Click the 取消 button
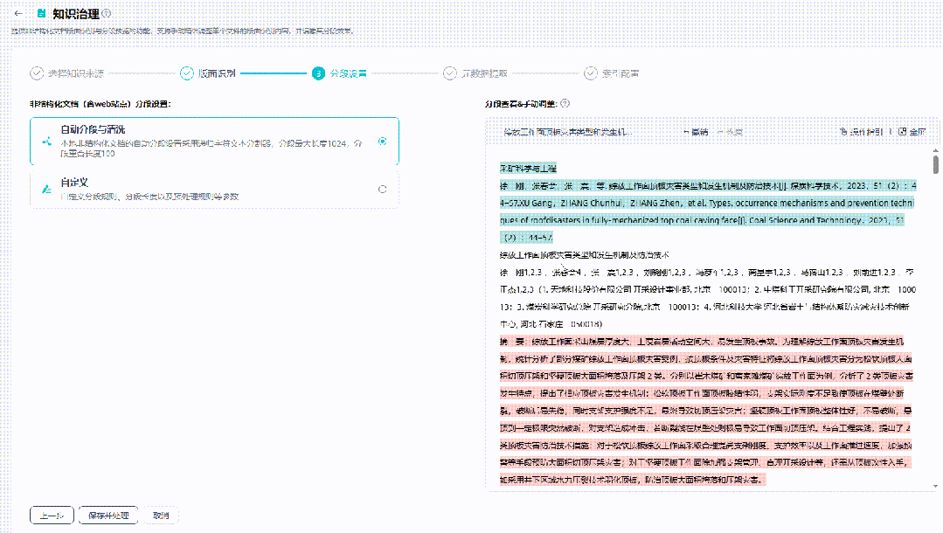The image size is (943, 533). pos(161,516)
